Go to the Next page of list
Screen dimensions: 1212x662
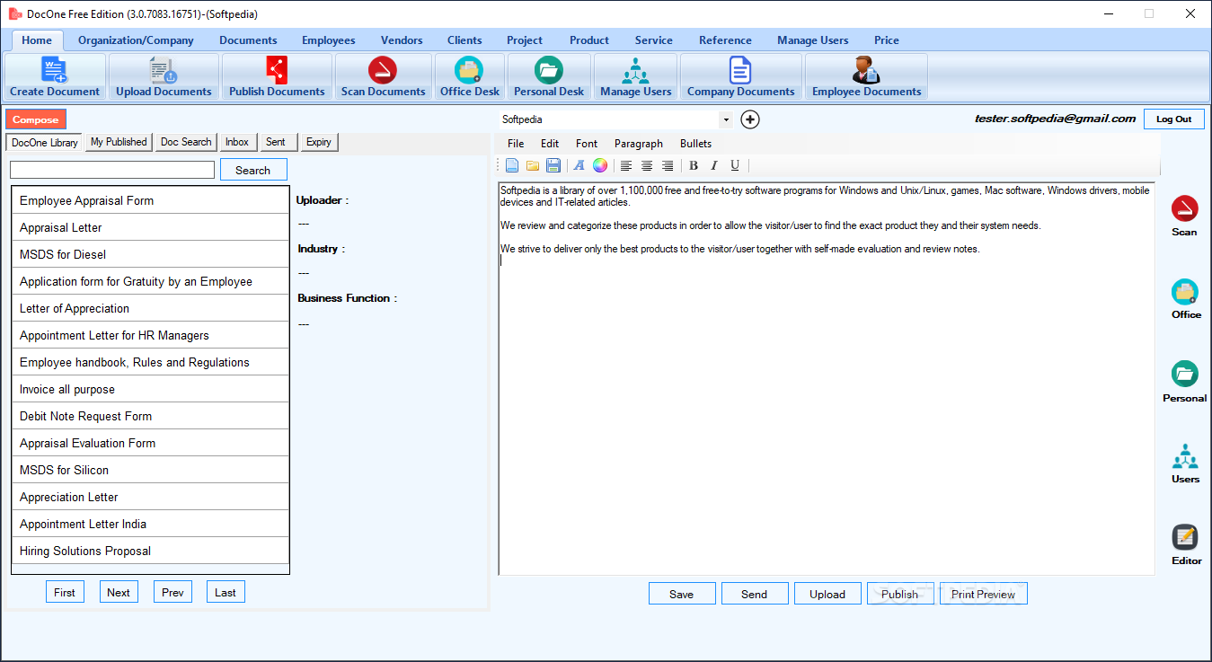(x=119, y=592)
